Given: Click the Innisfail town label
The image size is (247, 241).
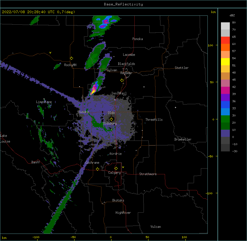Looking at the screenshot, I should (x=119, y=93).
